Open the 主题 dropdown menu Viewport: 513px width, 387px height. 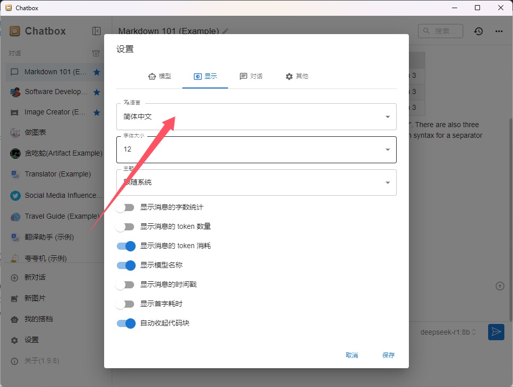point(256,183)
